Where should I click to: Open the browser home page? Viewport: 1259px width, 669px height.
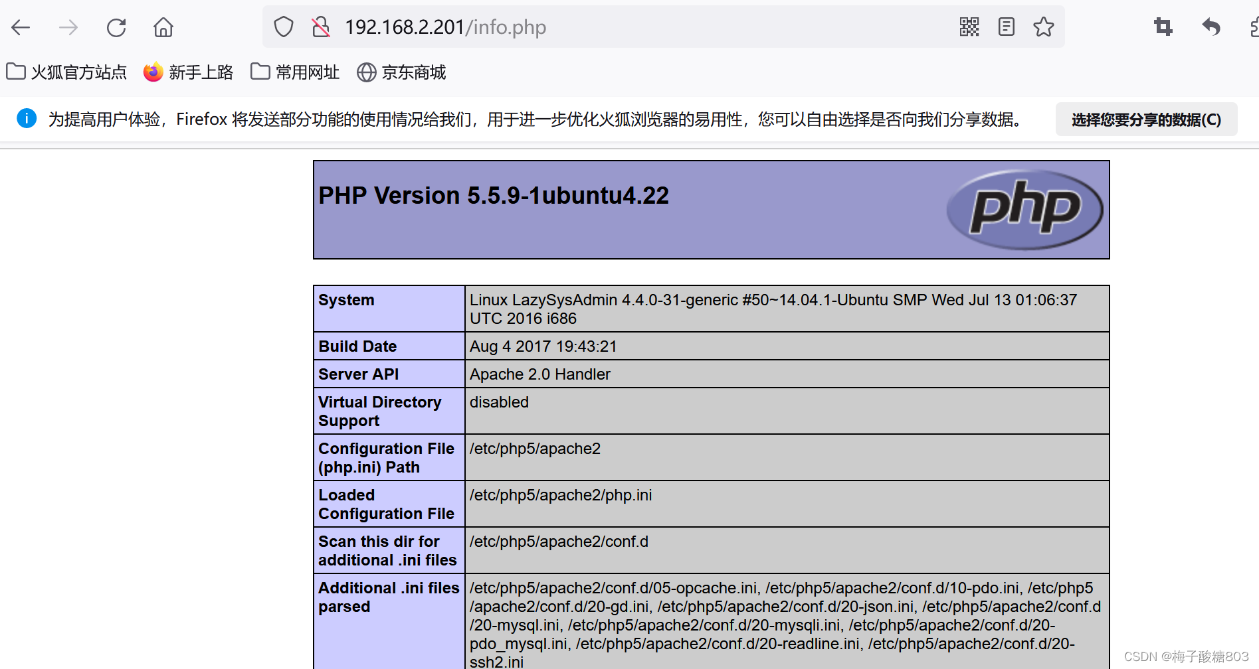[163, 27]
